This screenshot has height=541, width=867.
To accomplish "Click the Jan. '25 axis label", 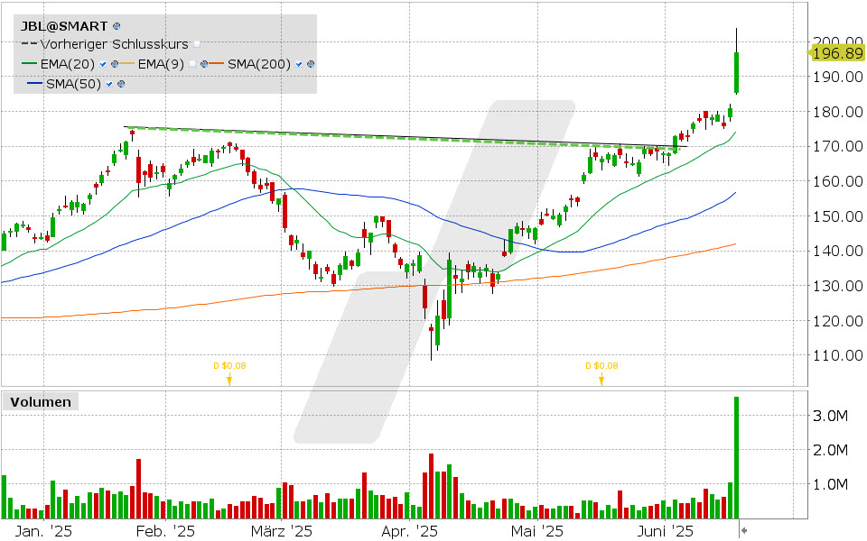I will (43, 531).
